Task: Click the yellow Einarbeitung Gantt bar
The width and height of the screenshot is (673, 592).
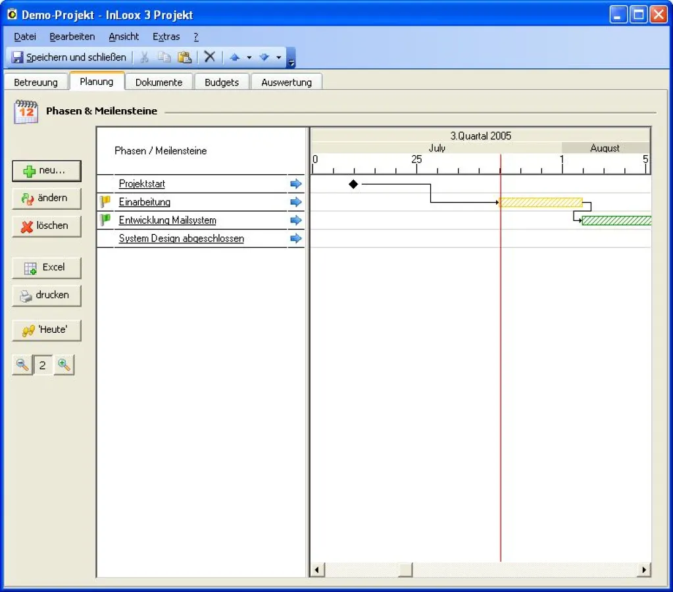Action: [541, 203]
